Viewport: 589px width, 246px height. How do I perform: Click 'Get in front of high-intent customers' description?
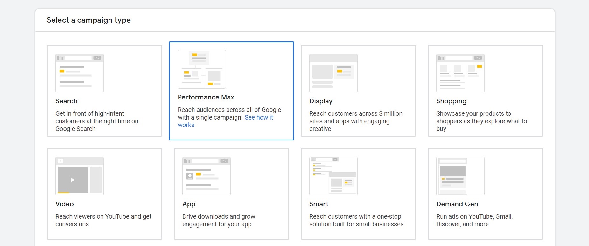pyautogui.click(x=97, y=121)
